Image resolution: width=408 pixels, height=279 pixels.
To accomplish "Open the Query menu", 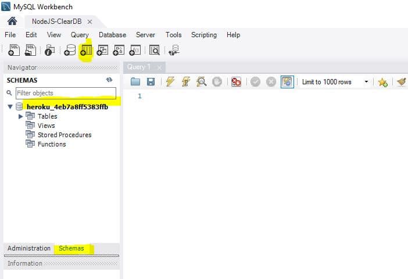I will tap(80, 35).
